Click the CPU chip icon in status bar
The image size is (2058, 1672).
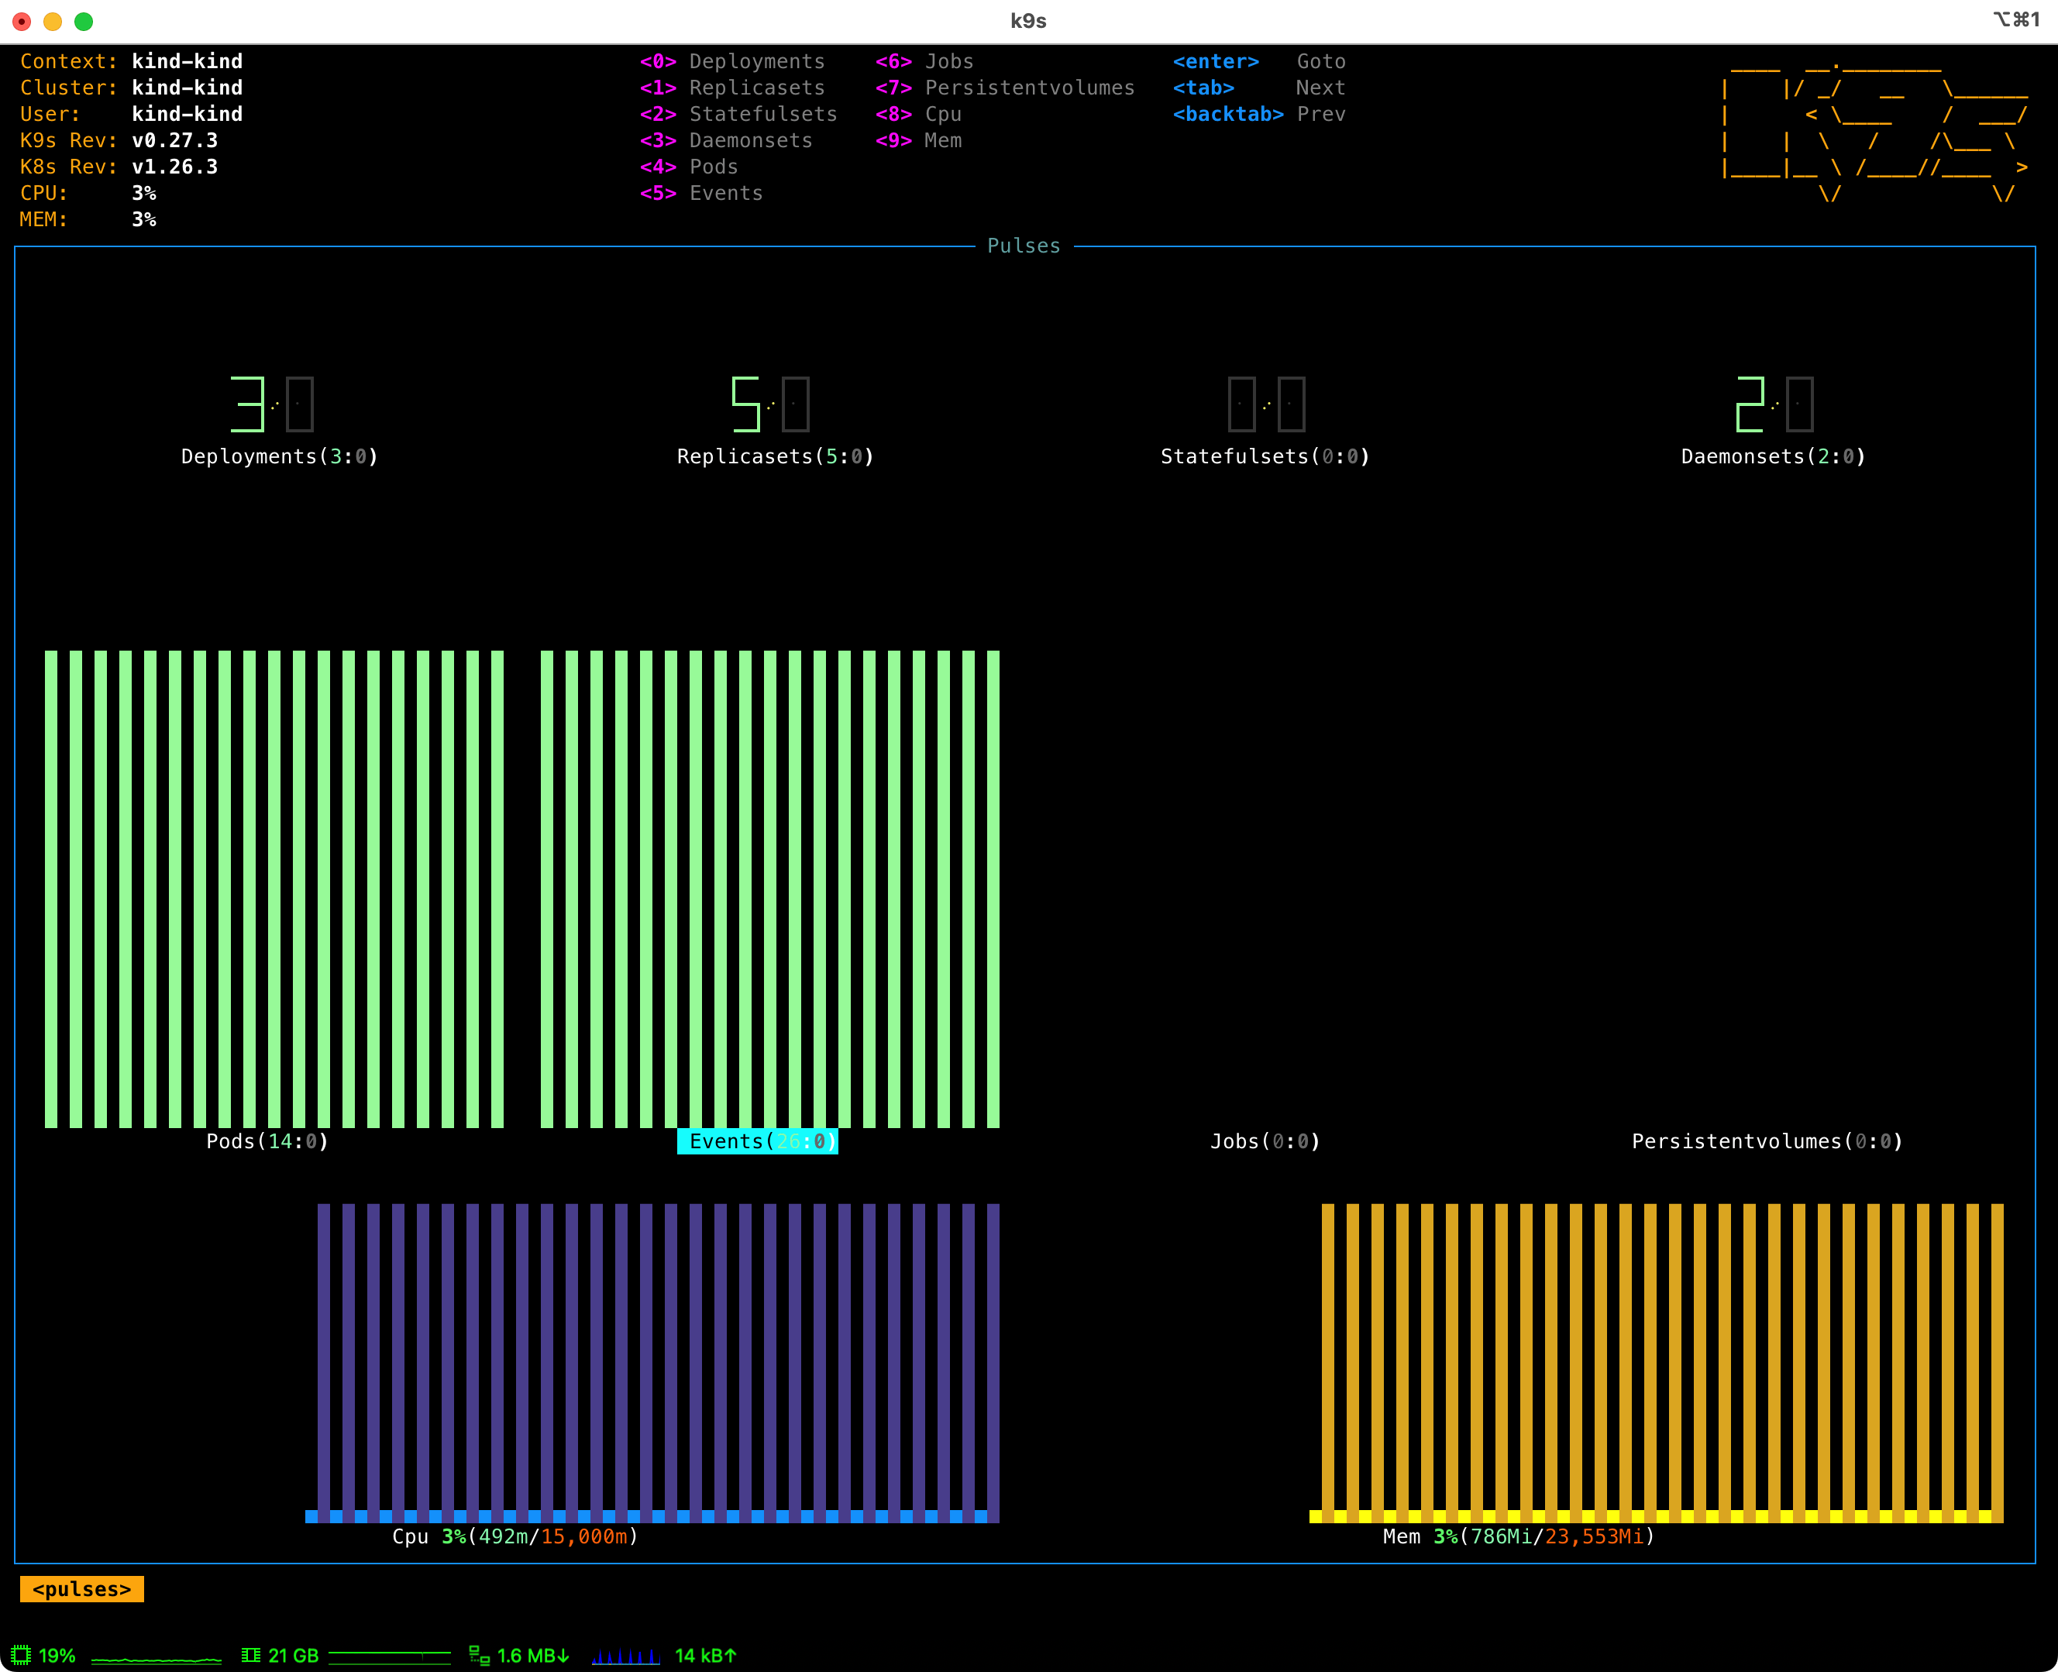[21, 1655]
